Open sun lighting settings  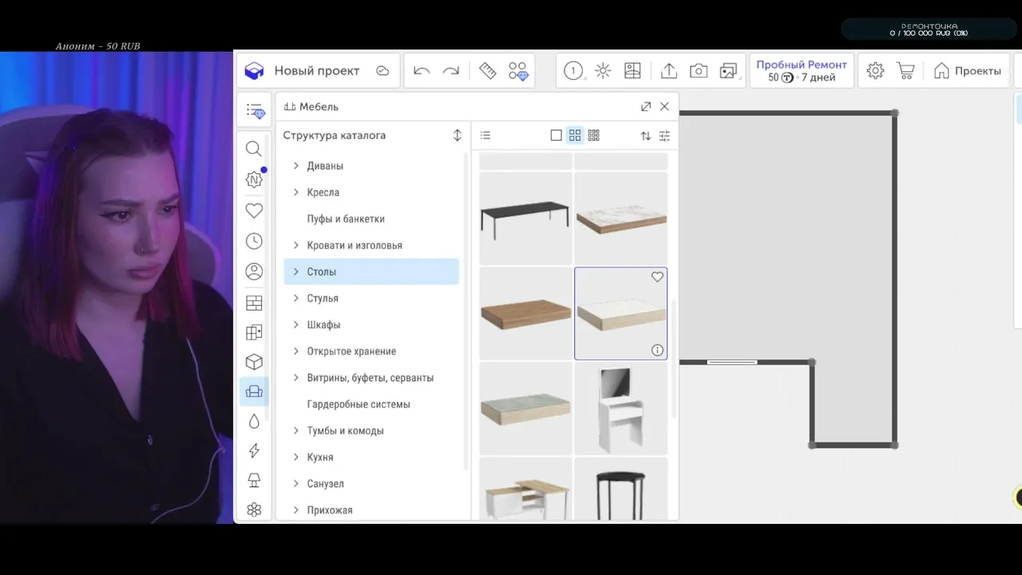(x=603, y=71)
